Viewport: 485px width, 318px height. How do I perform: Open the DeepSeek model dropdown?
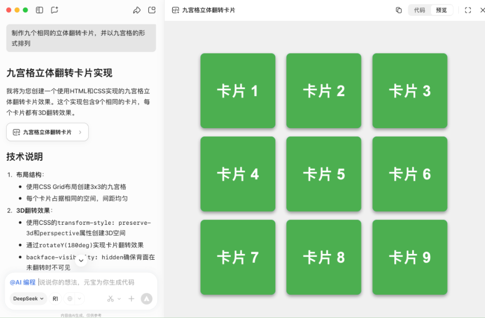coord(28,299)
